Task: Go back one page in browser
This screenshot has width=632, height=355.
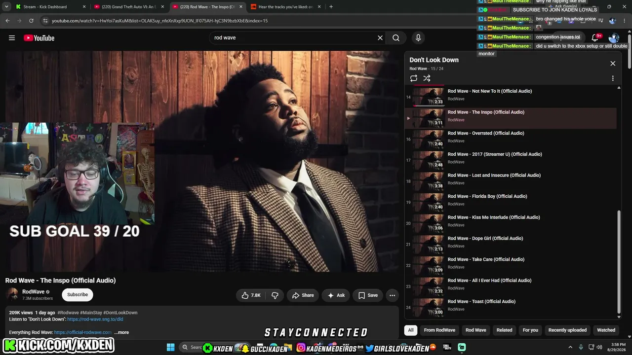Action: (x=7, y=21)
